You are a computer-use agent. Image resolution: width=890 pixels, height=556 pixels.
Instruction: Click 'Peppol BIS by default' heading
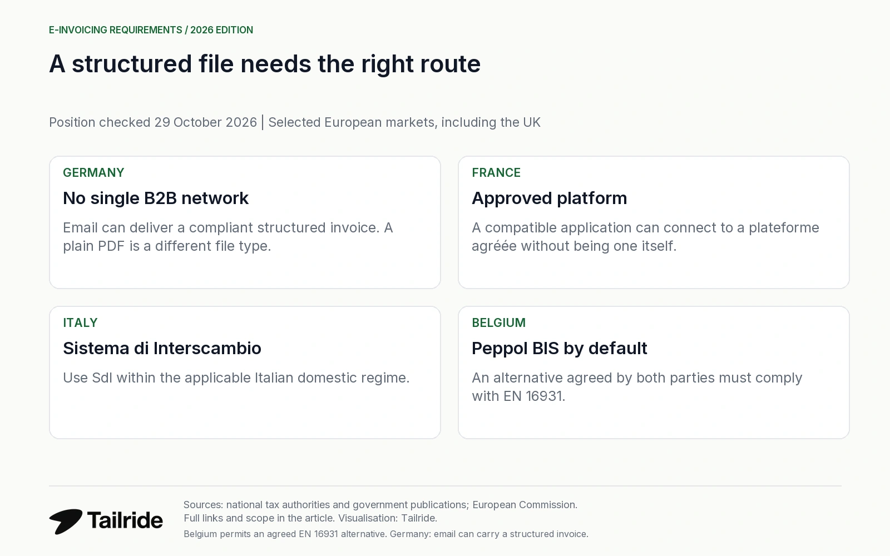(x=559, y=348)
